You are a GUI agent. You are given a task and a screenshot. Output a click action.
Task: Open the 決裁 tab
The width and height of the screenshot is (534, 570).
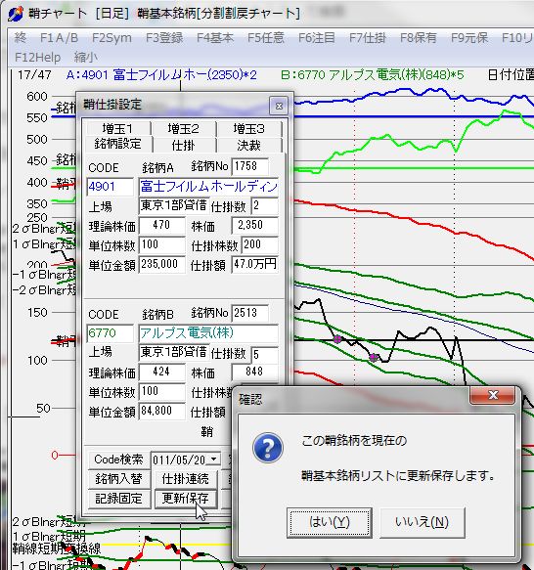pos(248,146)
